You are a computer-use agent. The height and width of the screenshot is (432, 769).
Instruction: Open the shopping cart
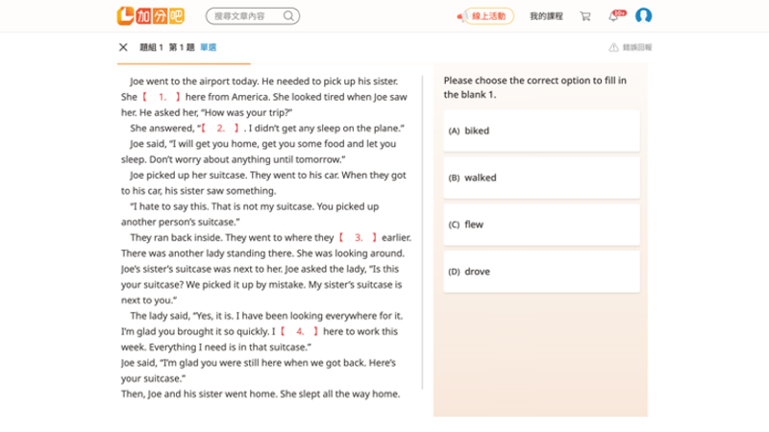tap(585, 16)
